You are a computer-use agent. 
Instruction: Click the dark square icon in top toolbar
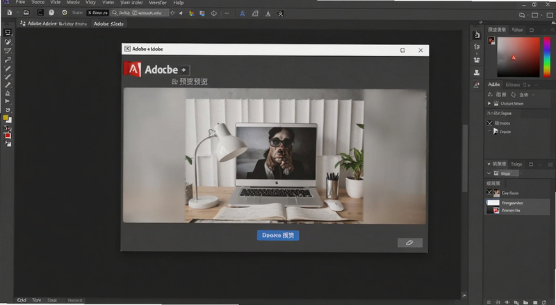tap(40, 12)
